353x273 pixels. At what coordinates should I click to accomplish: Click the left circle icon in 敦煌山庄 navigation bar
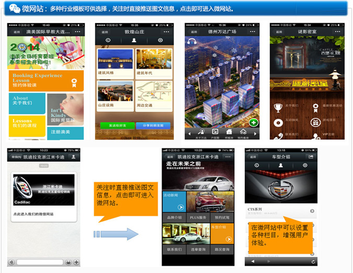click(x=108, y=40)
